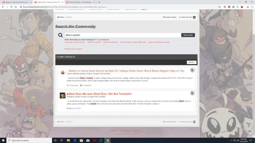Viewport: 255px width, 143px height.
Task: Go back to the previous page
Action: pyautogui.click(x=3, y=7)
